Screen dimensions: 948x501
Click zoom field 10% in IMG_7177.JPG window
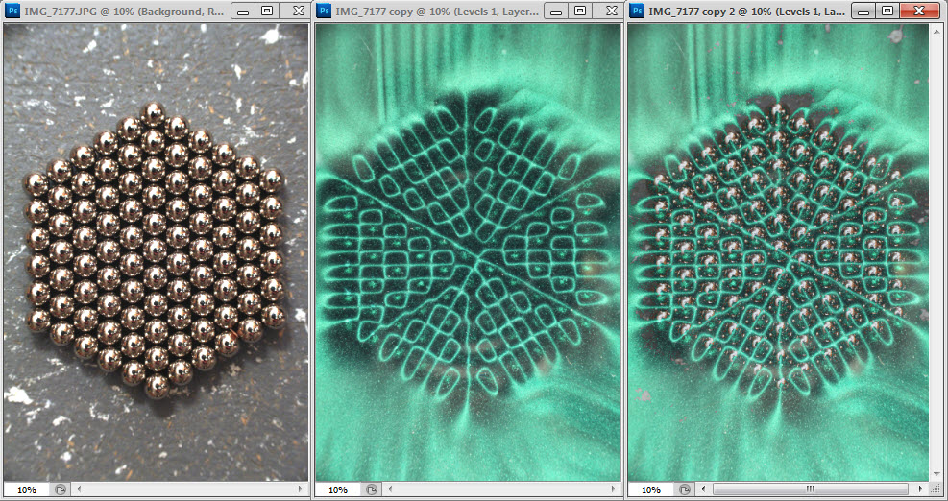[27, 489]
